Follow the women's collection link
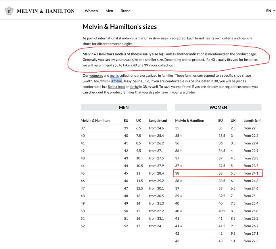The image size is (276, 249). coord(96,76)
